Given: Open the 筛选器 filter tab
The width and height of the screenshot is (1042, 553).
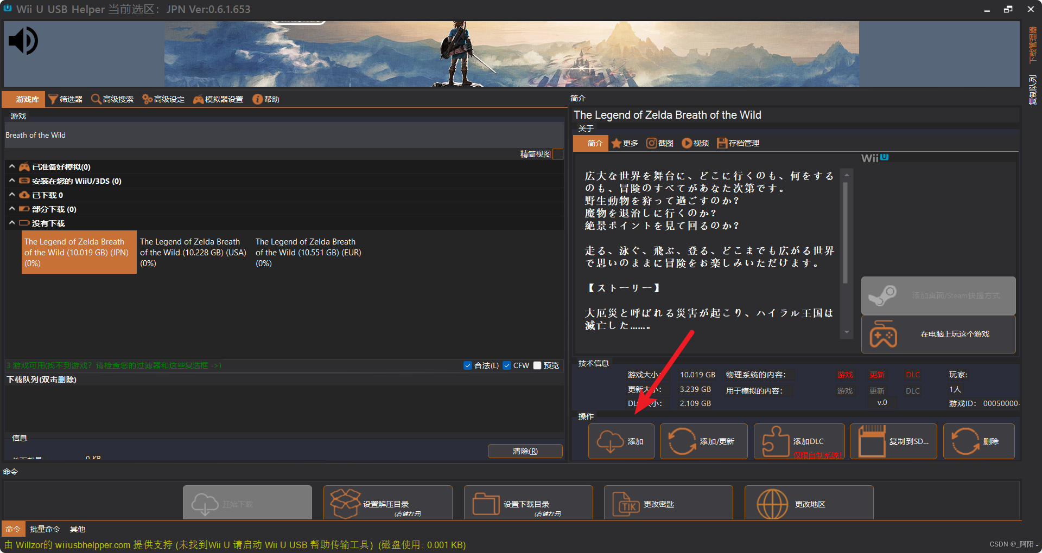Looking at the screenshot, I should coord(66,99).
